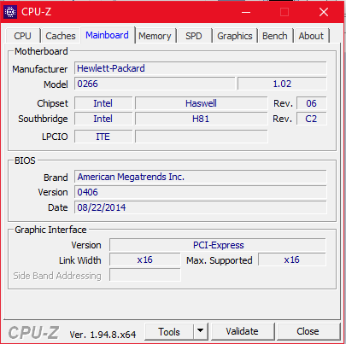
Task: Switch to the Bench tab
Action: [275, 36]
